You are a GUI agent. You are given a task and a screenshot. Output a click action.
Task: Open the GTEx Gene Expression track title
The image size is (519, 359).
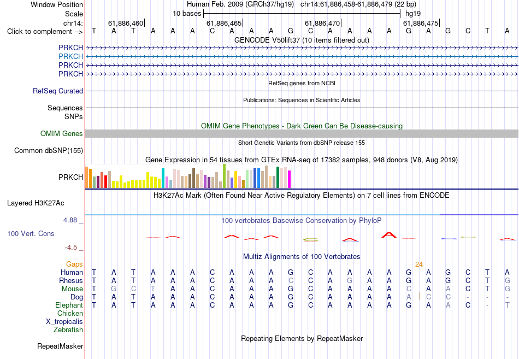302,160
